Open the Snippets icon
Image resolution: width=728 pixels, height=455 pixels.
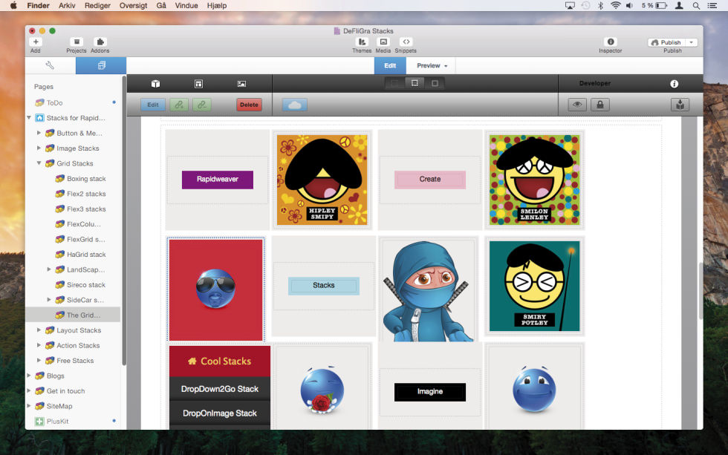tap(406, 42)
